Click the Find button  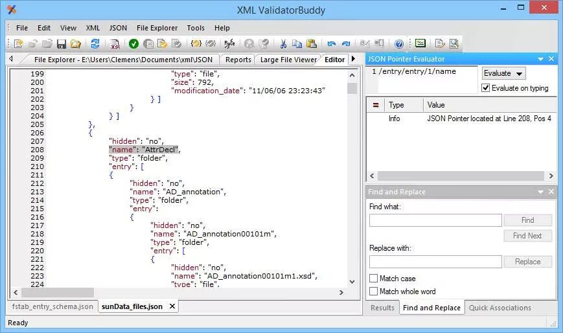coord(527,220)
